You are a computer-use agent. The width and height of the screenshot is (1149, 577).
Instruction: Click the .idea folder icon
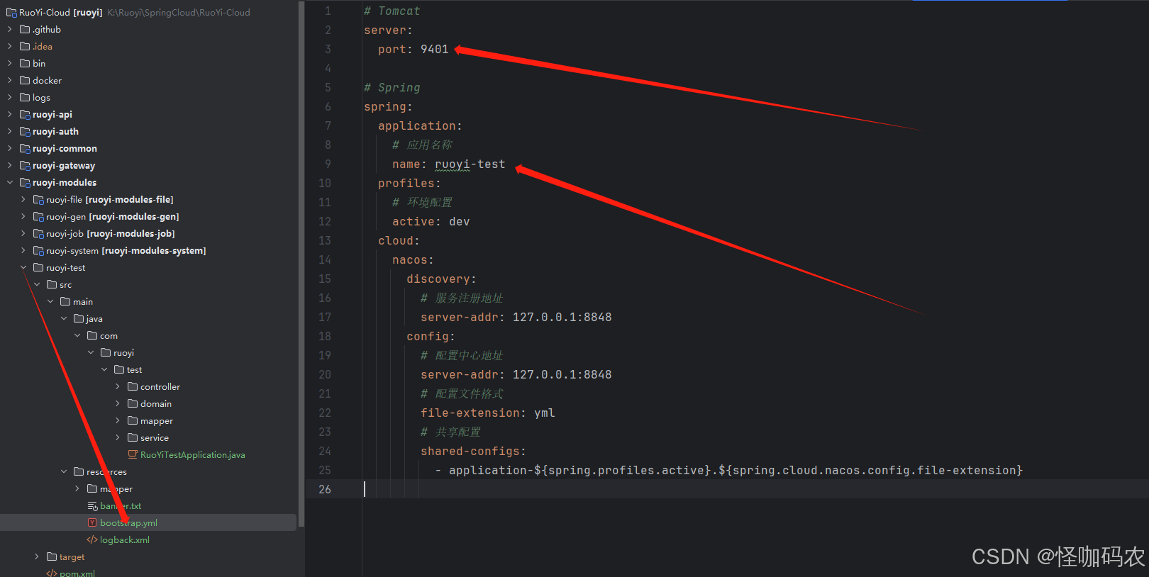(25, 46)
